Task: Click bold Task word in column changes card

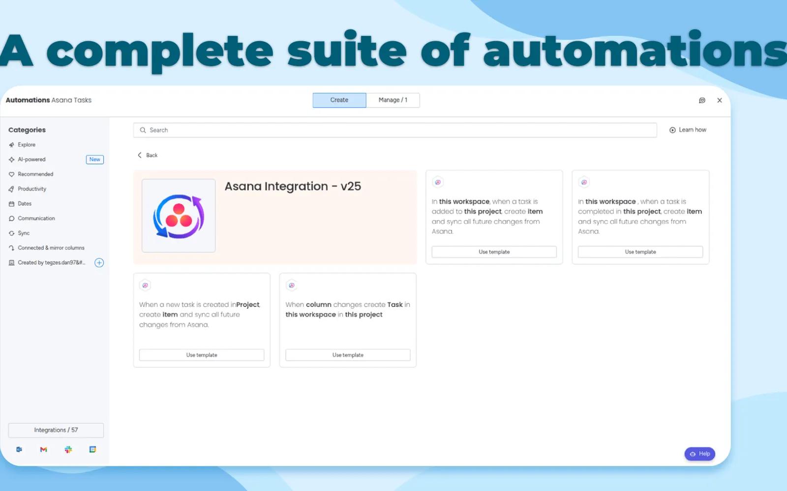Action: tap(395, 304)
